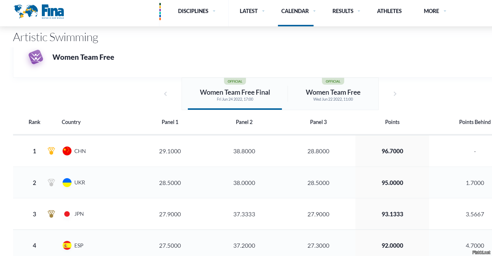
Task: Click the Points column header
Action: pos(392,122)
